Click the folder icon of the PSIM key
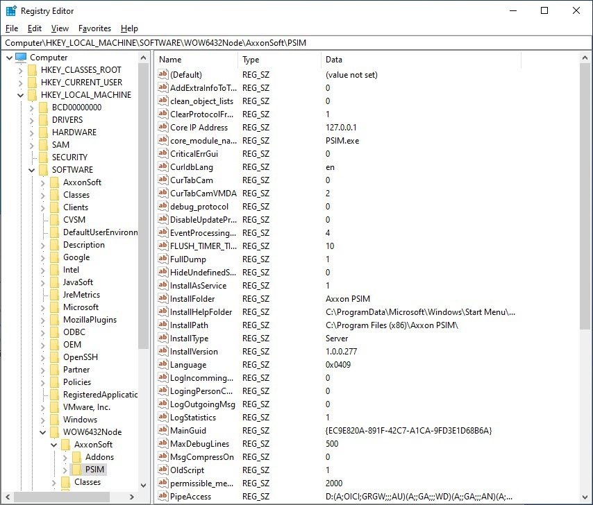This screenshot has height=505, width=593. (77, 470)
